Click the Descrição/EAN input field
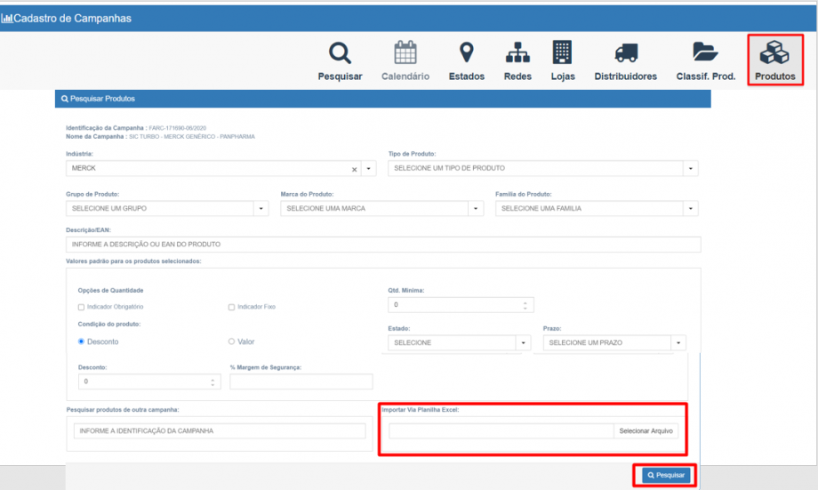The width and height of the screenshot is (818, 490). click(x=382, y=244)
